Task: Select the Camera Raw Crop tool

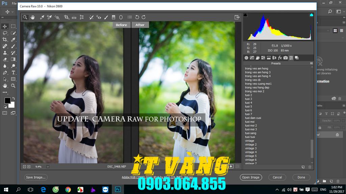Action: coord(66,17)
